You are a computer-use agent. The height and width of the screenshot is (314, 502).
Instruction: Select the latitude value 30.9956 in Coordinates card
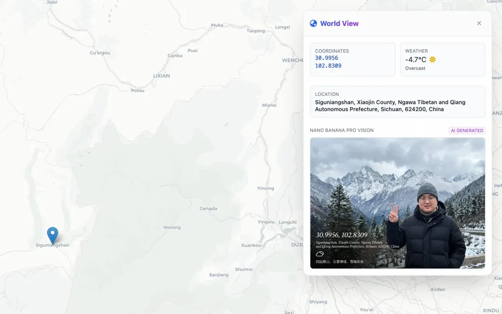click(327, 58)
